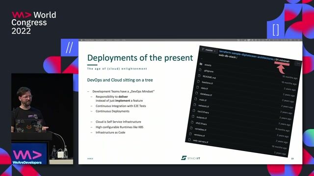
Task: Click the file icon beside main.tf
Action: pos(196,99)
